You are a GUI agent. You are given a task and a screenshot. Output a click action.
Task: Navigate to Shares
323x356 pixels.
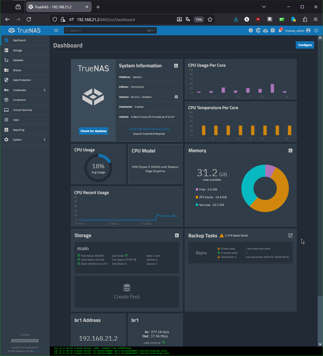(25, 70)
